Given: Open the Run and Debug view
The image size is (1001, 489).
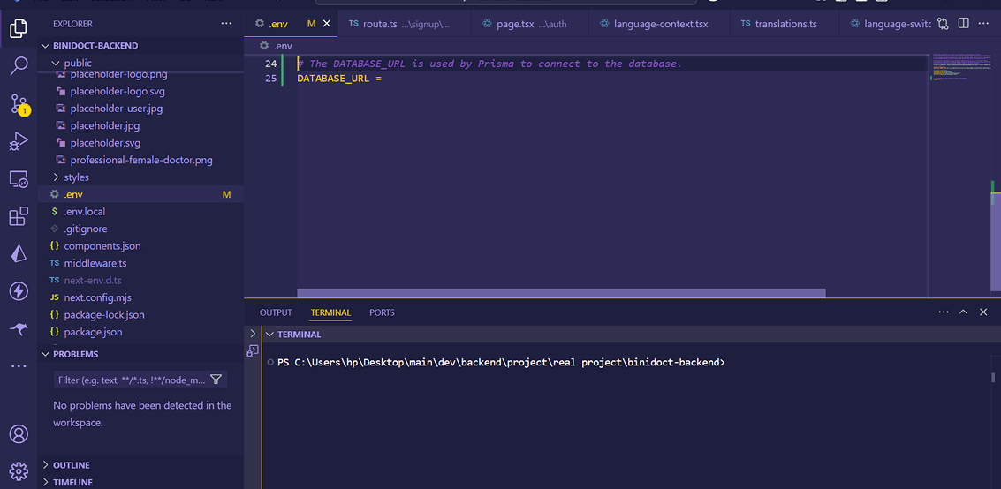Looking at the screenshot, I should click(x=19, y=142).
